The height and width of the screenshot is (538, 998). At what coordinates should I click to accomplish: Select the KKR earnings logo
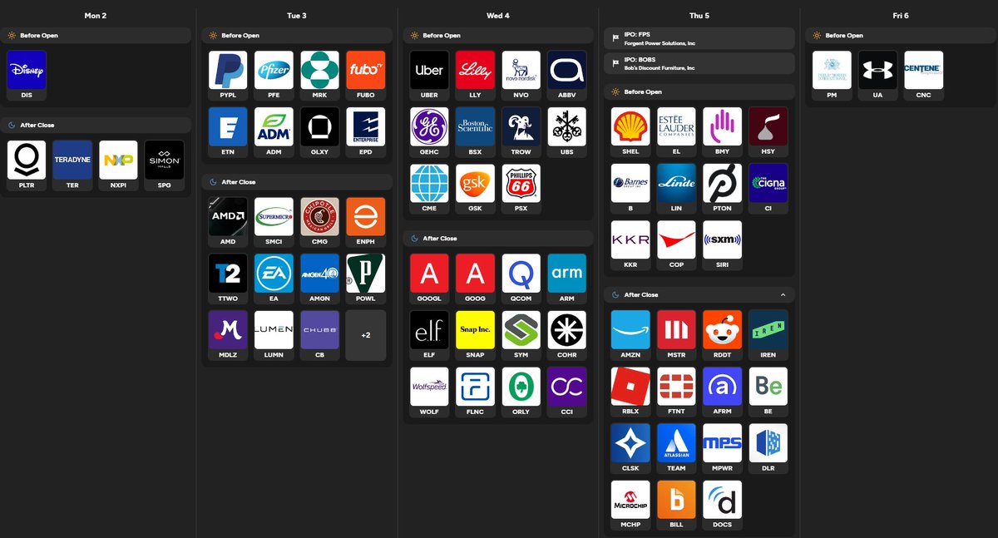(x=630, y=239)
